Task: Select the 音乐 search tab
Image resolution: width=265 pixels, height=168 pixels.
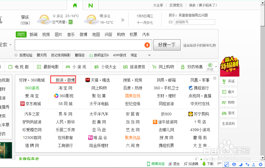Action: [71, 34]
